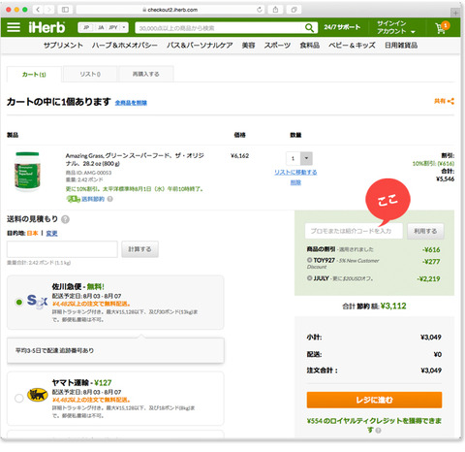The height and width of the screenshot is (452, 465).
Task: Click the Safari sidebar toggle icon
Action: click(65, 10)
